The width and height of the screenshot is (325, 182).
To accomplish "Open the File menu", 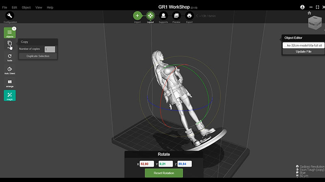I will click(4, 7).
